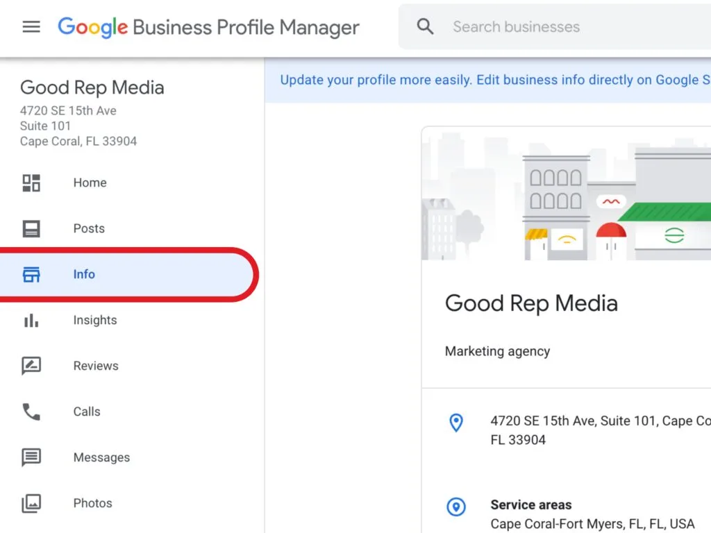Click the sidebar Good Rep Media name
The image size is (711, 533).
coord(92,88)
